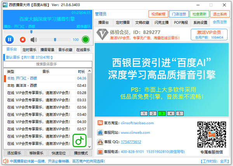Click the 视频教程 button
The image size is (233, 166).
coord(158,14)
